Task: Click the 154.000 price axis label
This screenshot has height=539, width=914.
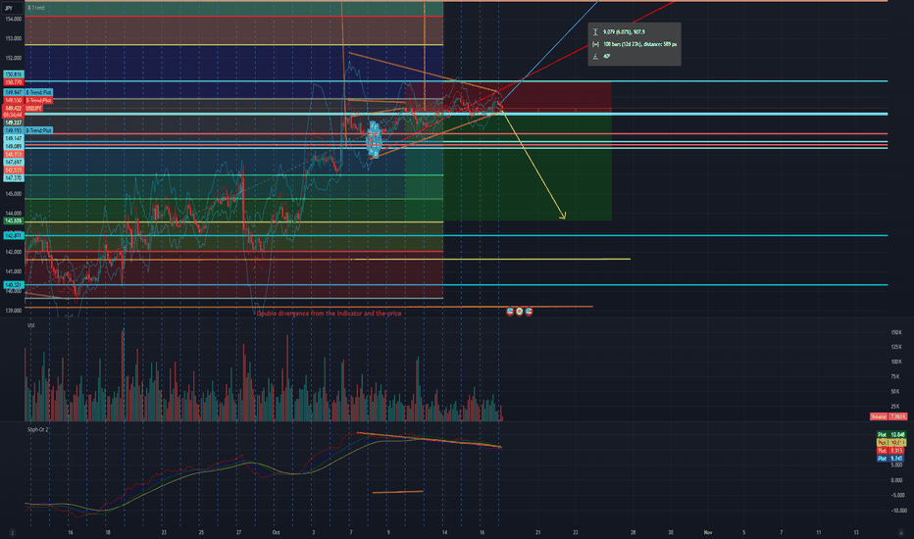Action: tap(14, 20)
